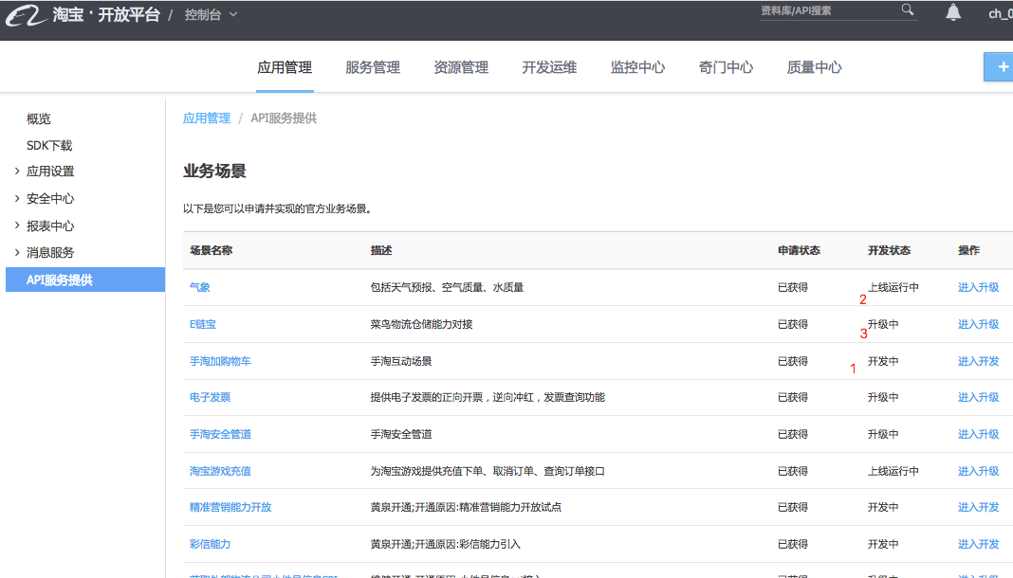
Task: Switch to the 质量中心 tab
Action: (x=814, y=67)
